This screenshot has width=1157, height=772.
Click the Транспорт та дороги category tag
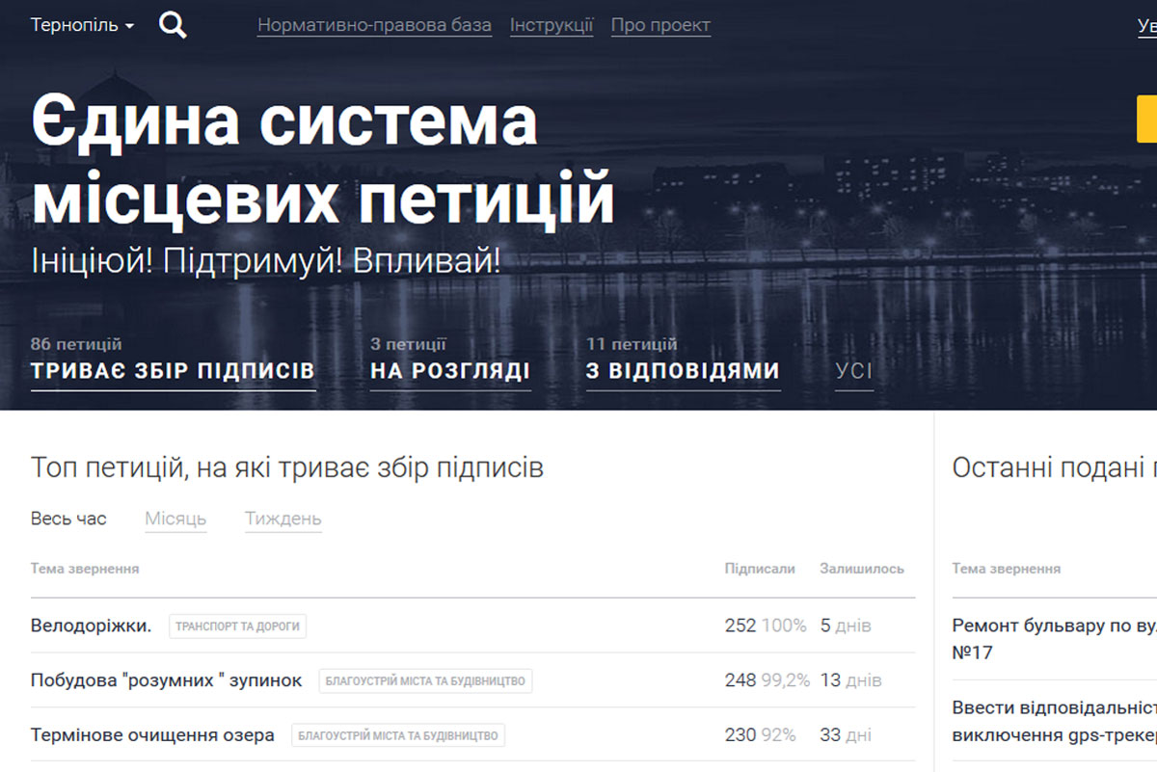point(237,626)
